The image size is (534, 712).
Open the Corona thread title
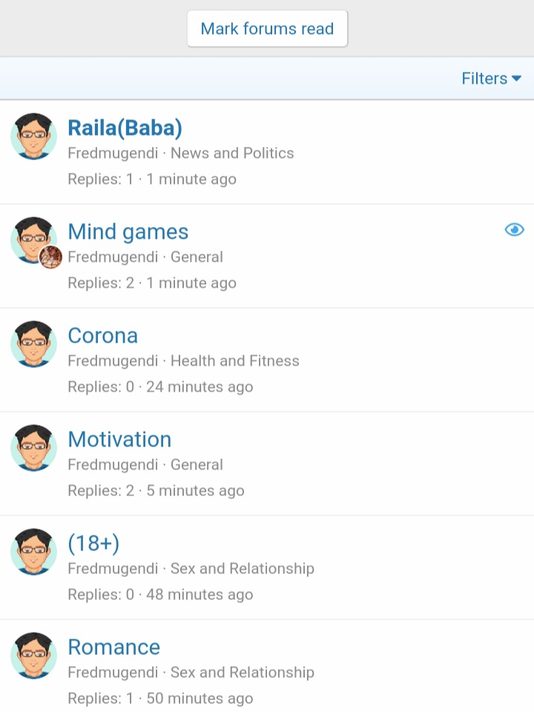tap(102, 335)
